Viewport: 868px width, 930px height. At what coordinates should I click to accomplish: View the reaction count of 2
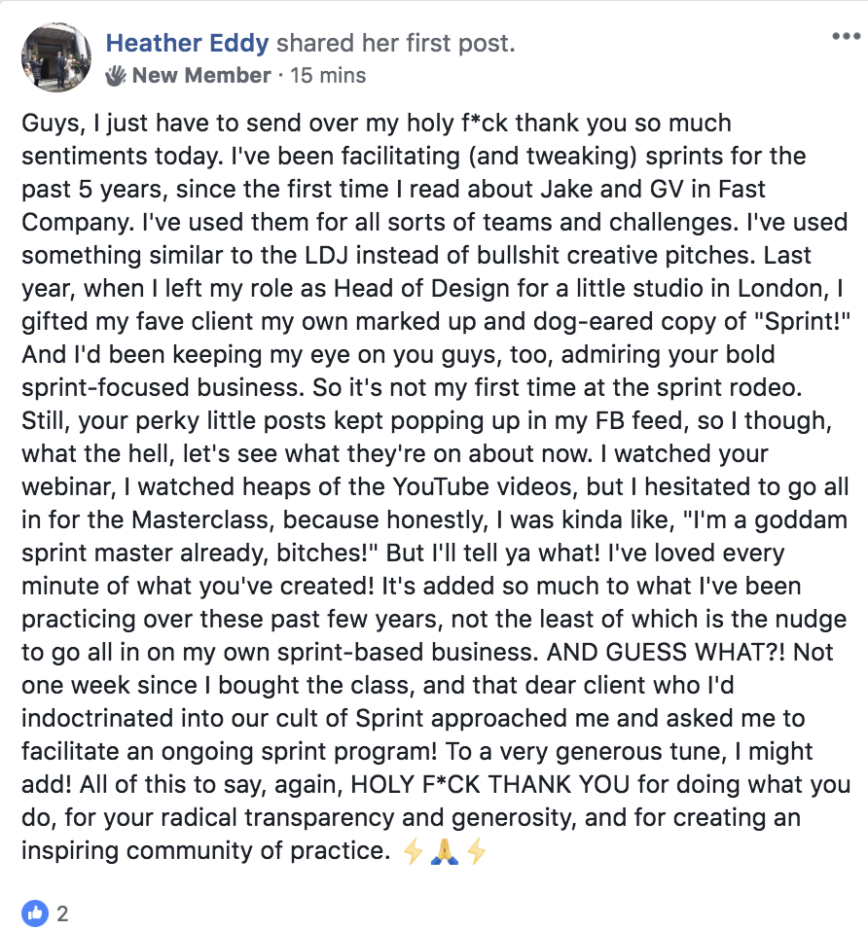62,913
